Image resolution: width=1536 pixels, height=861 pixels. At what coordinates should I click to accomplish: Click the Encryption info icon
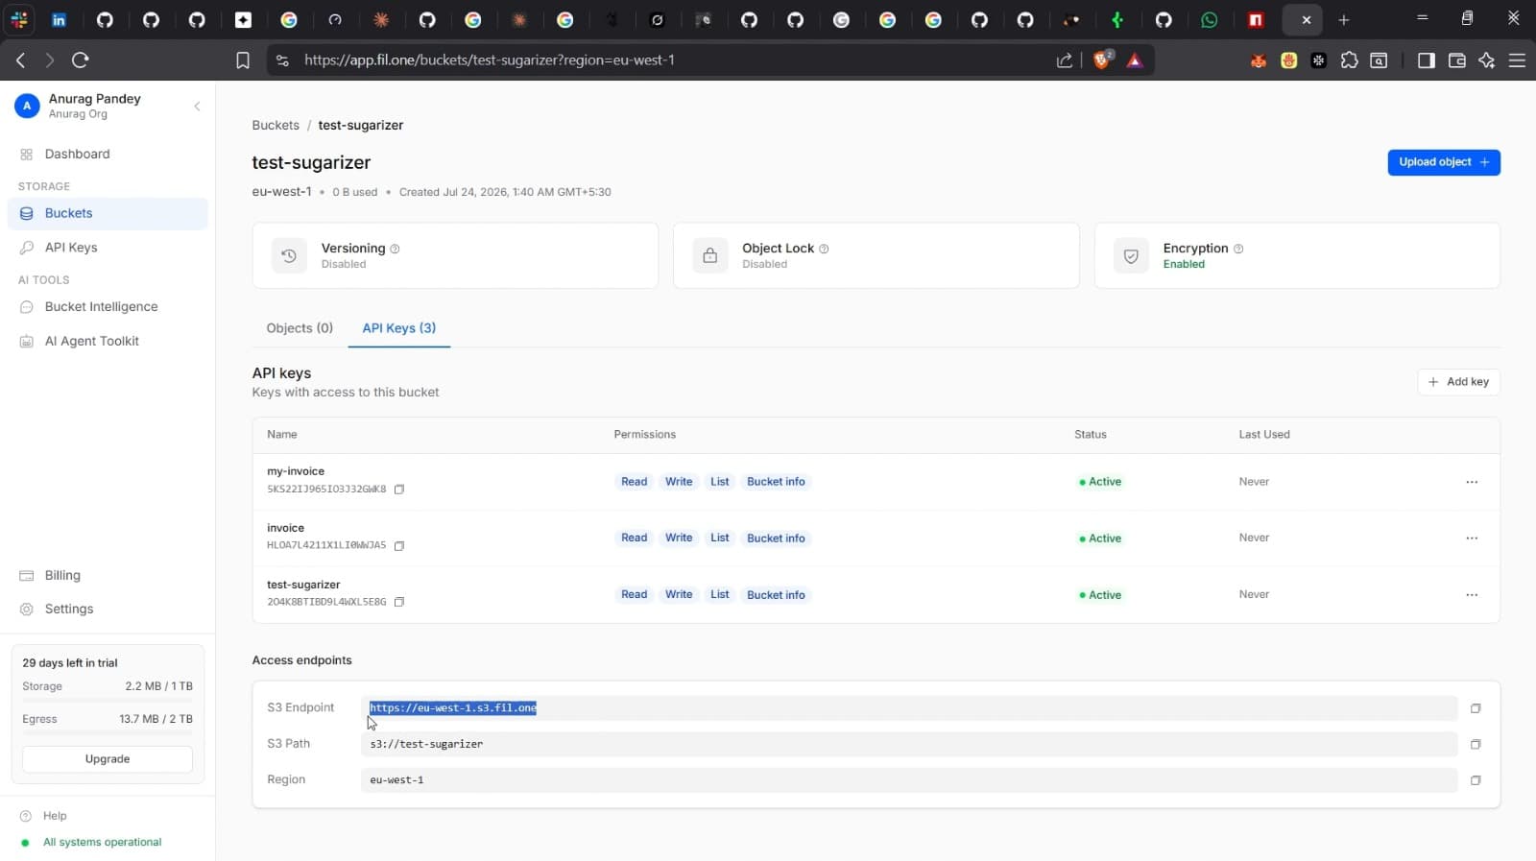[x=1238, y=249]
